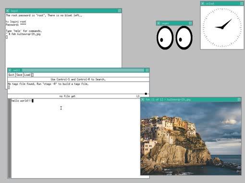Open window menu icon on feh title bar
The image size is (245, 183).
pyautogui.click(x=143, y=99)
